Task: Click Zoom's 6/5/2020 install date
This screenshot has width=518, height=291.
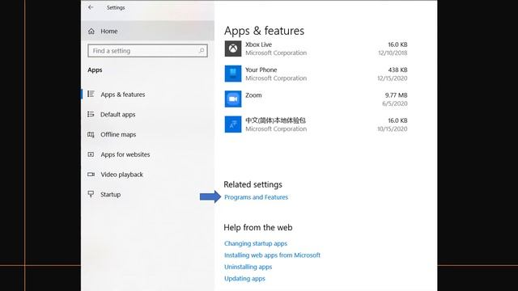Action: pos(395,103)
